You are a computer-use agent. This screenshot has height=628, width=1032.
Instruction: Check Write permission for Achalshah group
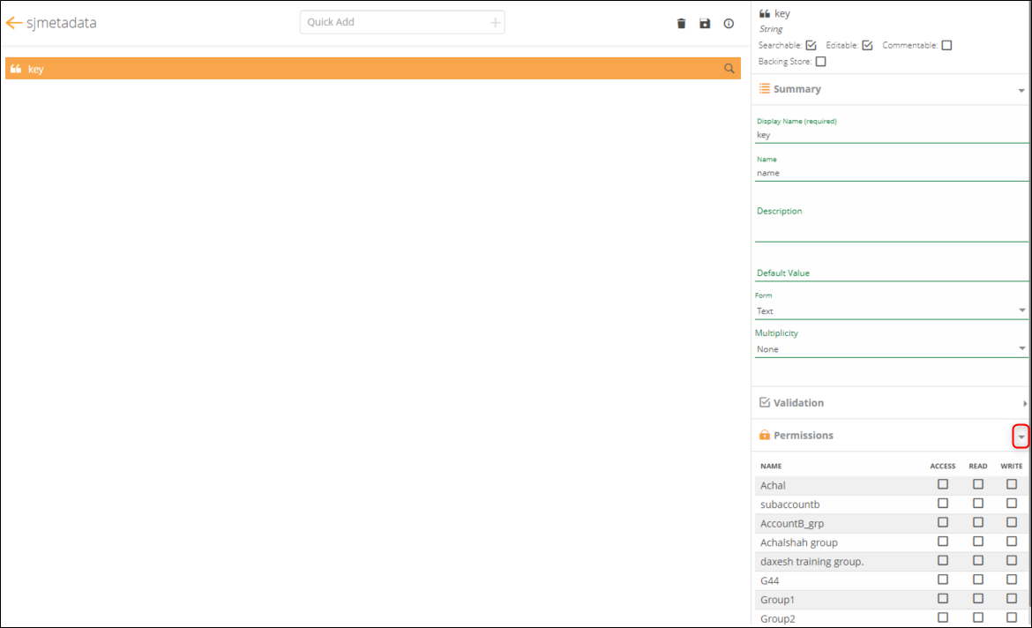[1012, 541]
